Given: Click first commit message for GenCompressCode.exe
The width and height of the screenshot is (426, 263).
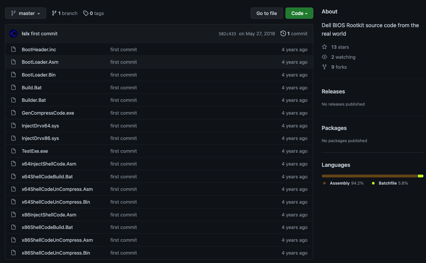Looking at the screenshot, I should (124, 113).
